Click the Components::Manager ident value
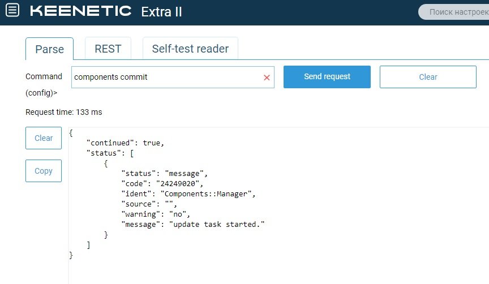 tap(206, 194)
